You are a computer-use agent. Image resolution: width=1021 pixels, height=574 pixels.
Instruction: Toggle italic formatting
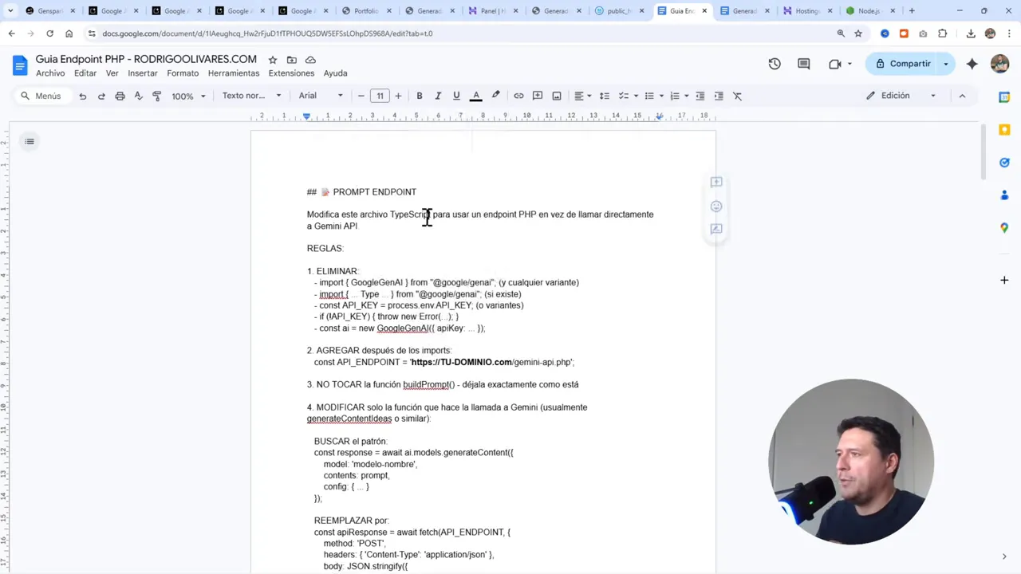pos(438,96)
